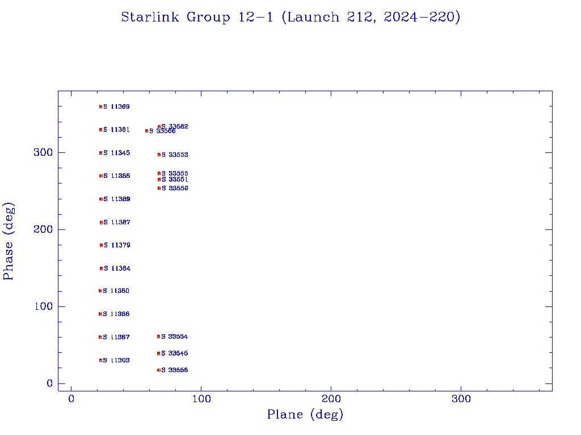The width and height of the screenshot is (581, 435).
Task: Select satellite label S 33561
Action: [175, 180]
